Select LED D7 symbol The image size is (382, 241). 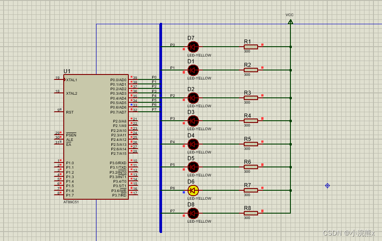point(193,47)
